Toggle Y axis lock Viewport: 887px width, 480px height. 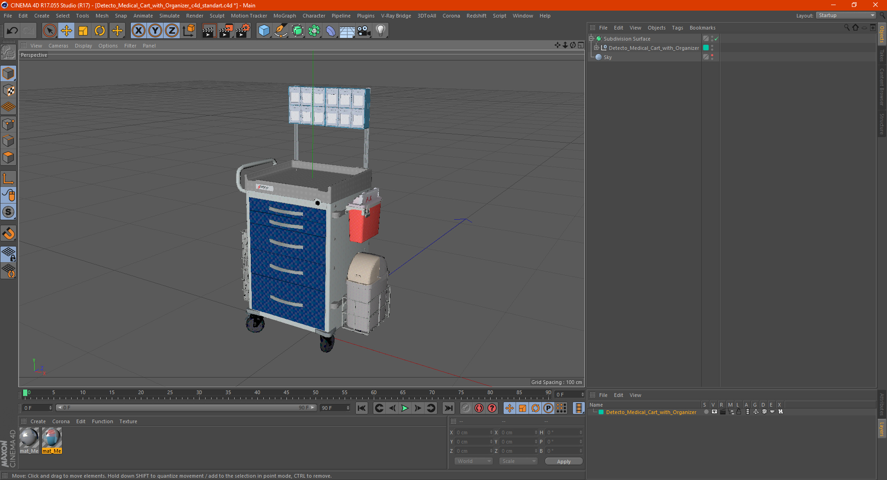tap(155, 31)
